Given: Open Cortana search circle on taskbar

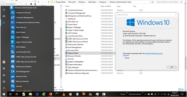Looking at the screenshot, I should (x=10, y=94).
